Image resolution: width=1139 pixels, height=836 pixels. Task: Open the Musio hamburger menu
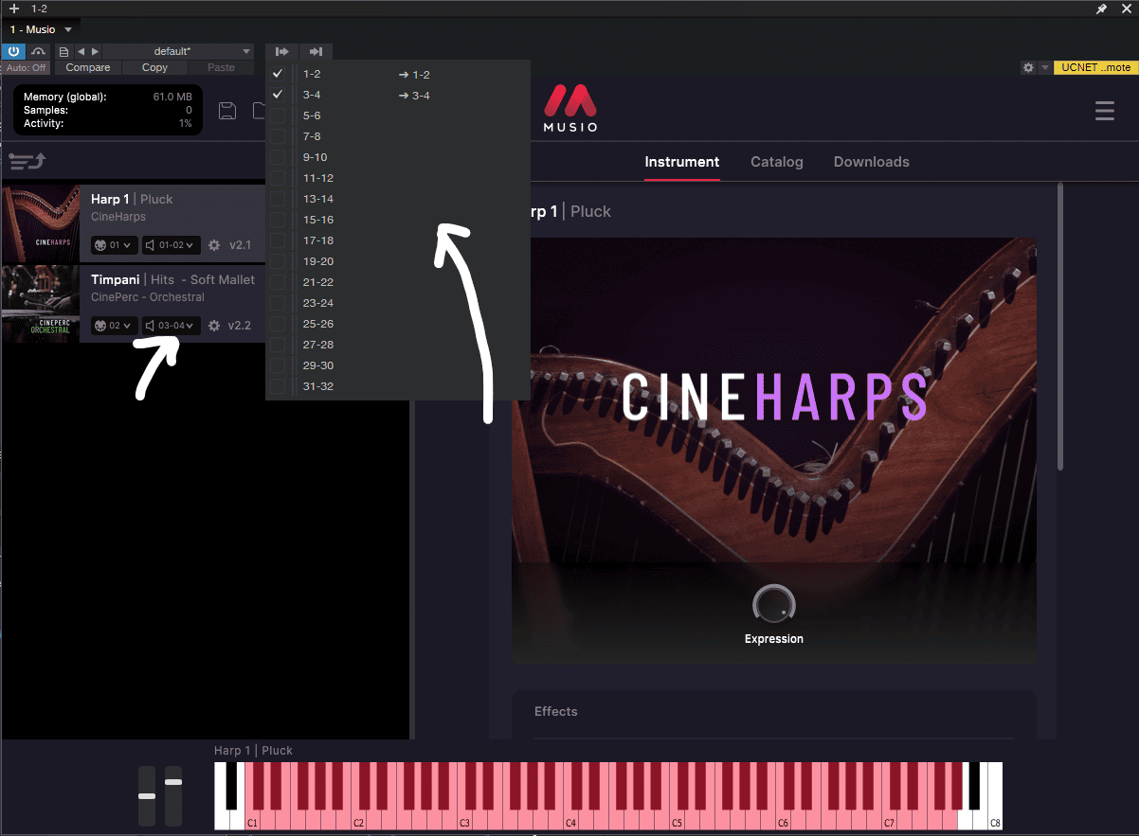pyautogui.click(x=1105, y=111)
